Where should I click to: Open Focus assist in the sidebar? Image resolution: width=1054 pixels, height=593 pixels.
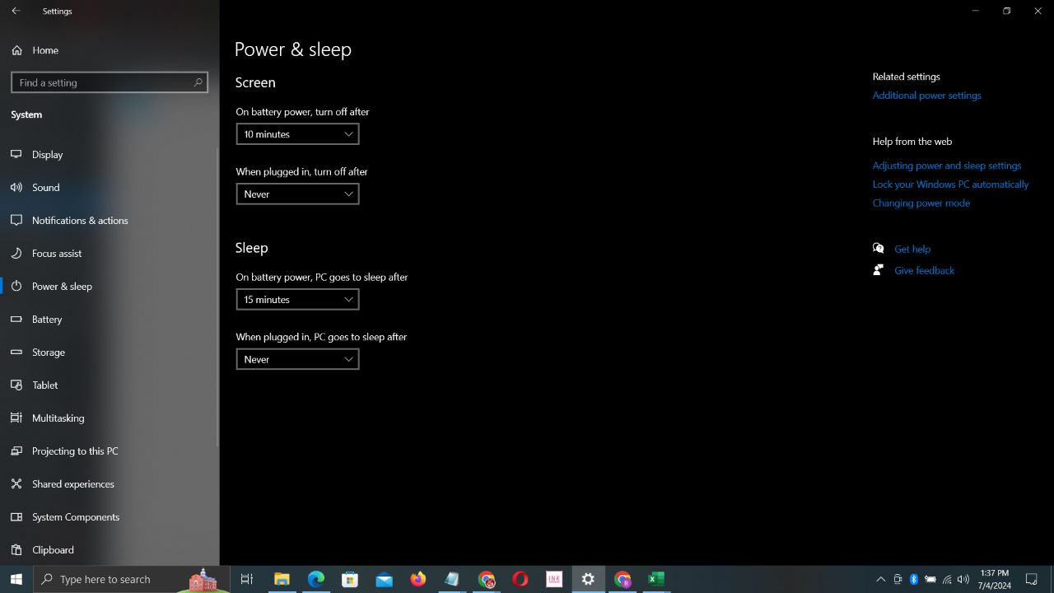[x=110, y=253]
